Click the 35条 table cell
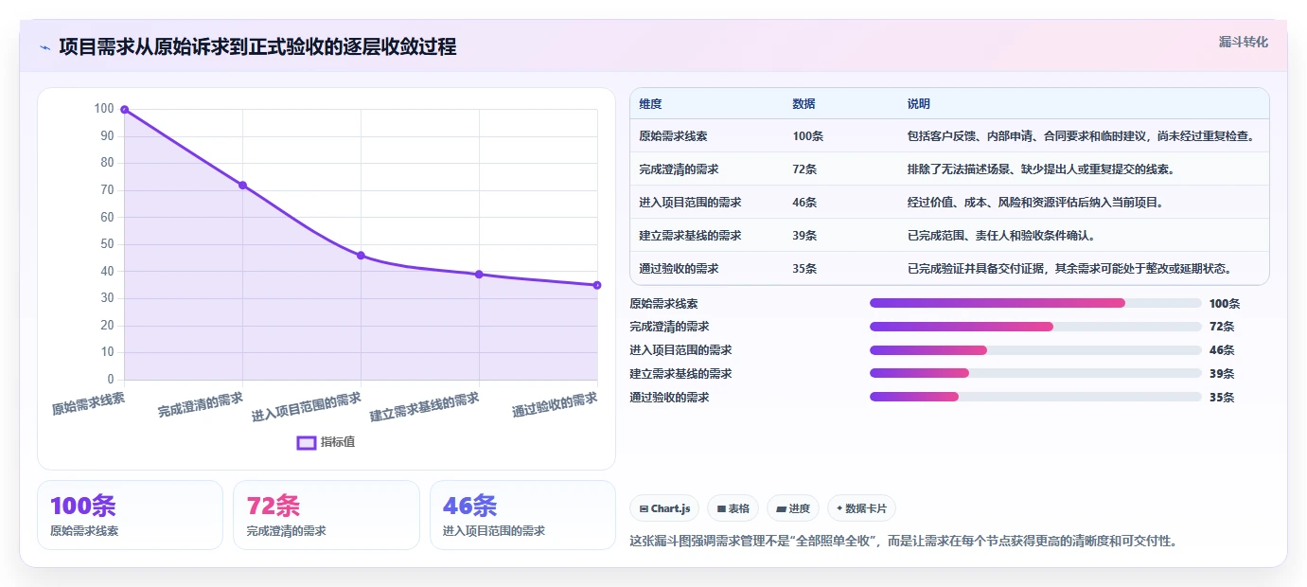Image resolution: width=1307 pixels, height=587 pixels. pos(804,269)
